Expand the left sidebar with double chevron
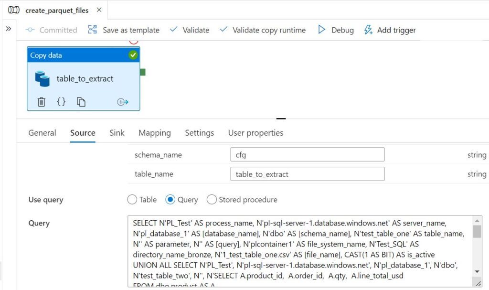The image size is (489, 290). [x=8, y=29]
